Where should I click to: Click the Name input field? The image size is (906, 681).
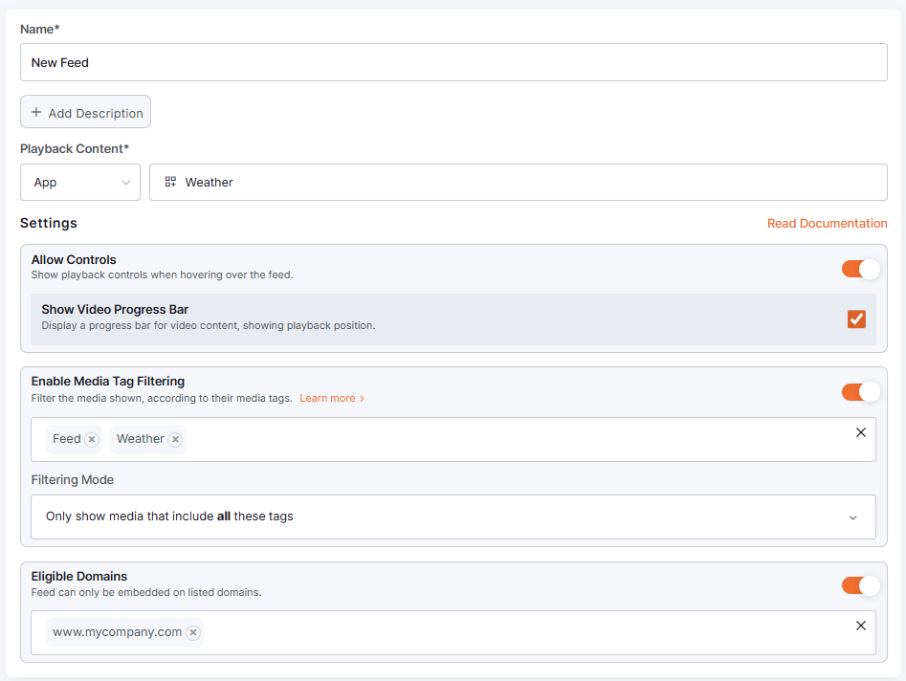(453, 62)
